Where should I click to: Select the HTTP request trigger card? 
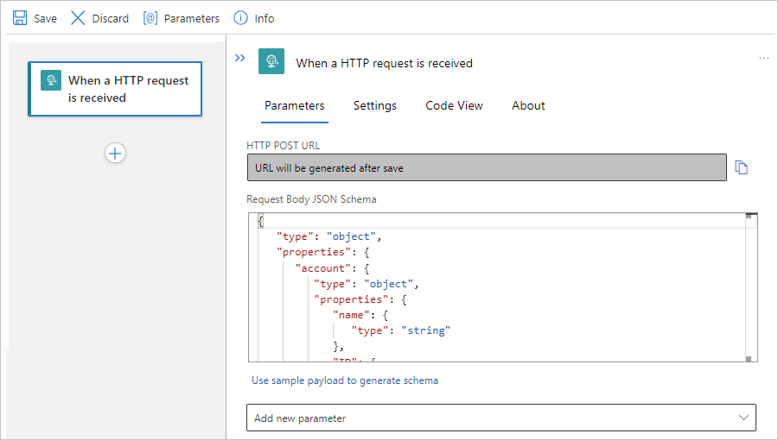[x=128, y=89]
